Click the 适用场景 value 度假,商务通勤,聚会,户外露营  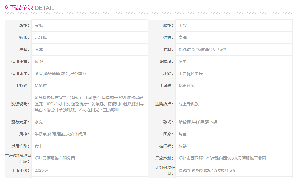pos(60,74)
